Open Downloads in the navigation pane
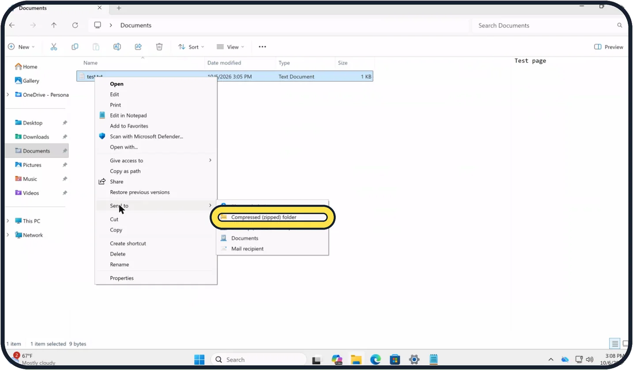 pos(37,137)
